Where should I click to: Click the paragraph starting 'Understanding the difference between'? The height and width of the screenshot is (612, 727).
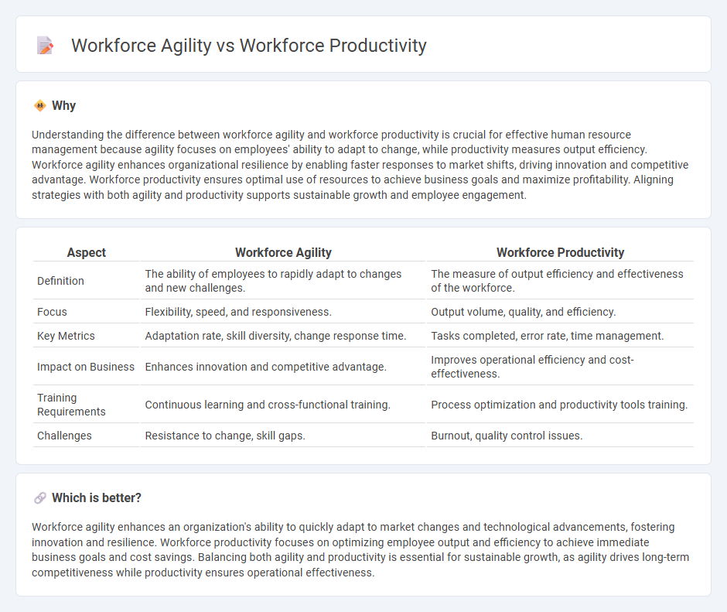(x=360, y=165)
